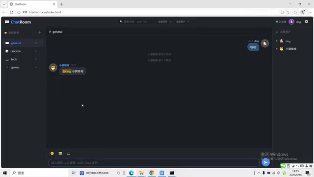Image resolution: width=314 pixels, height=177 pixels.
Task: Close the ChatRoom browser tab
Action: (54, 4)
